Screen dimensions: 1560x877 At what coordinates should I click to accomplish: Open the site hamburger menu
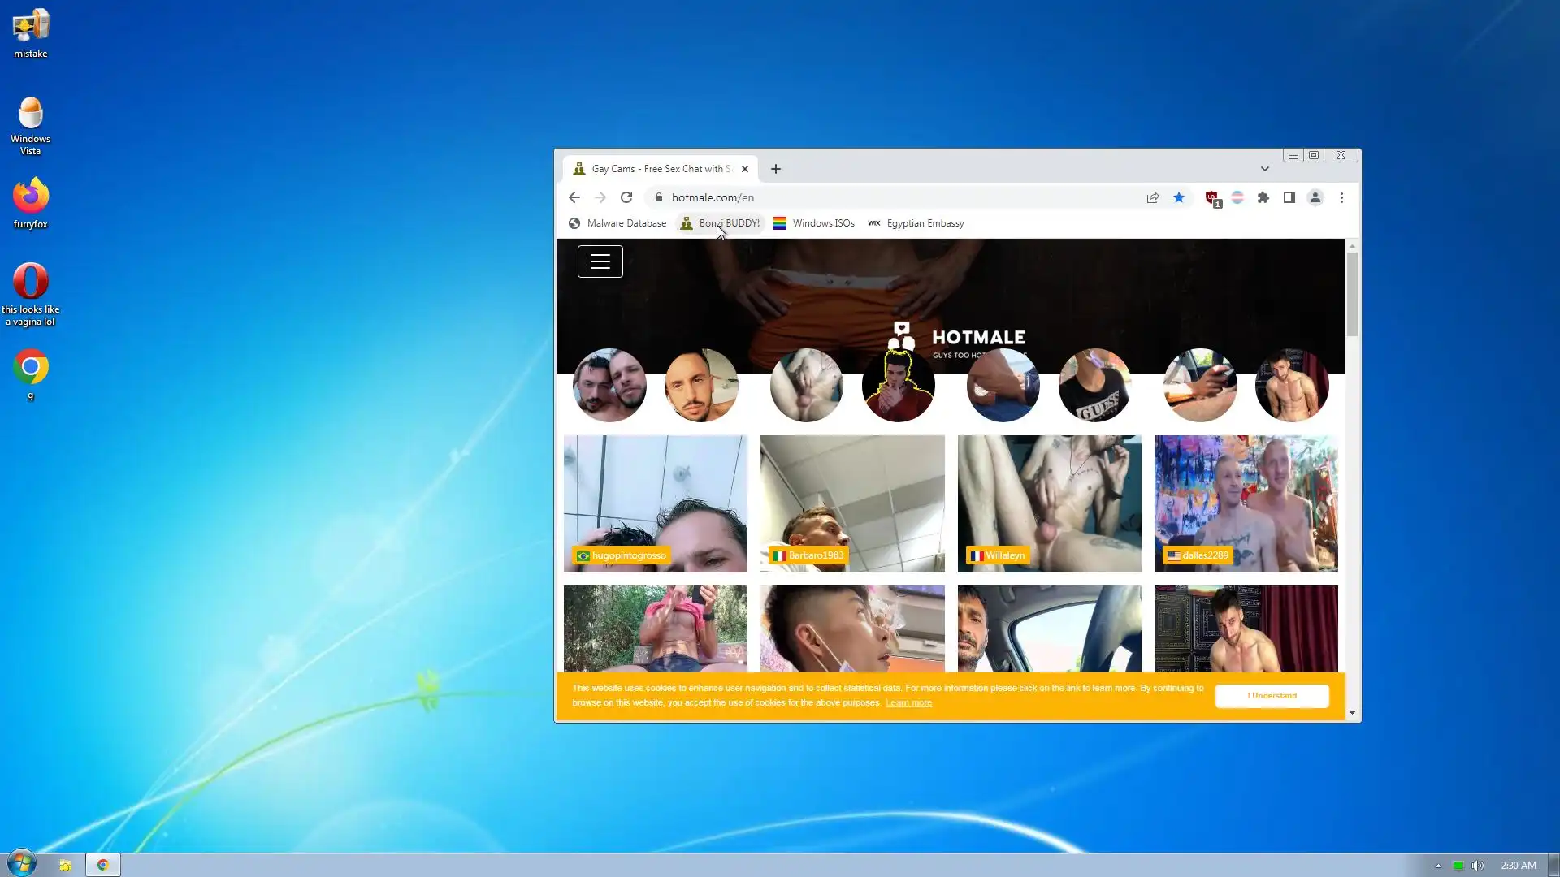click(x=600, y=261)
